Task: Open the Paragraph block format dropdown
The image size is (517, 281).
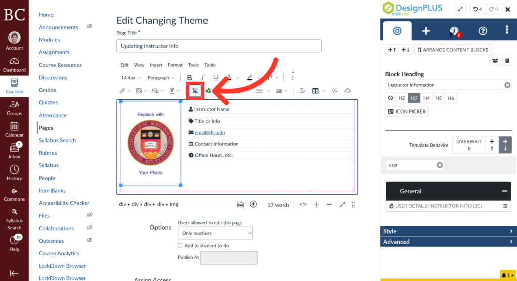Action: [x=161, y=78]
